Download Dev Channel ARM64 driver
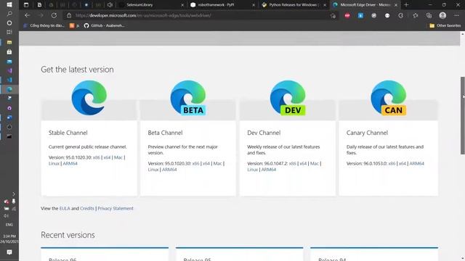The width and height of the screenshot is (465, 261). (269, 170)
